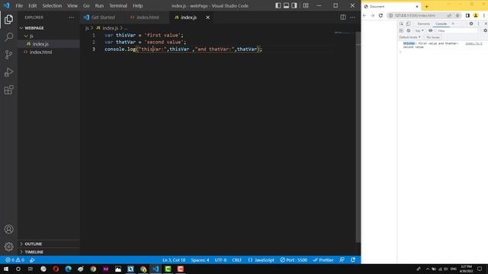488x274 pixels.
Task: Open the Selection menu
Action: pos(52,5)
